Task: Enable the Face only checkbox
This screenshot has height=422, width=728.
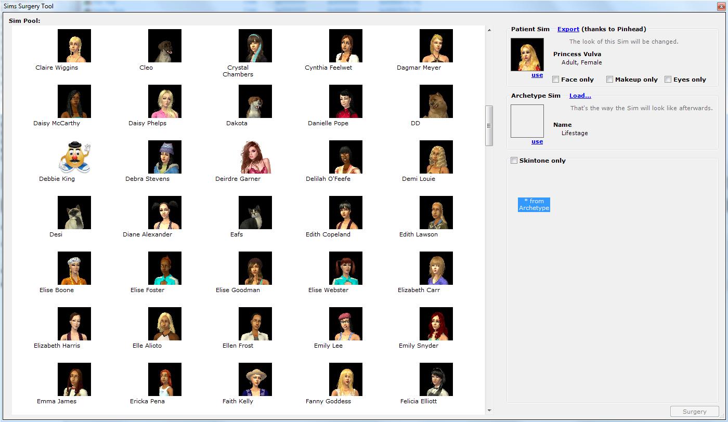Action: click(555, 79)
